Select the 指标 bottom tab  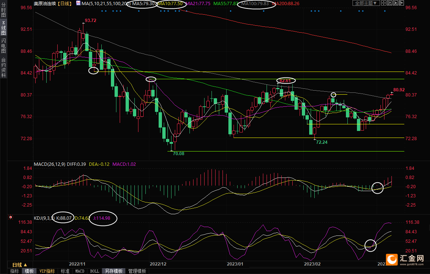(14, 271)
